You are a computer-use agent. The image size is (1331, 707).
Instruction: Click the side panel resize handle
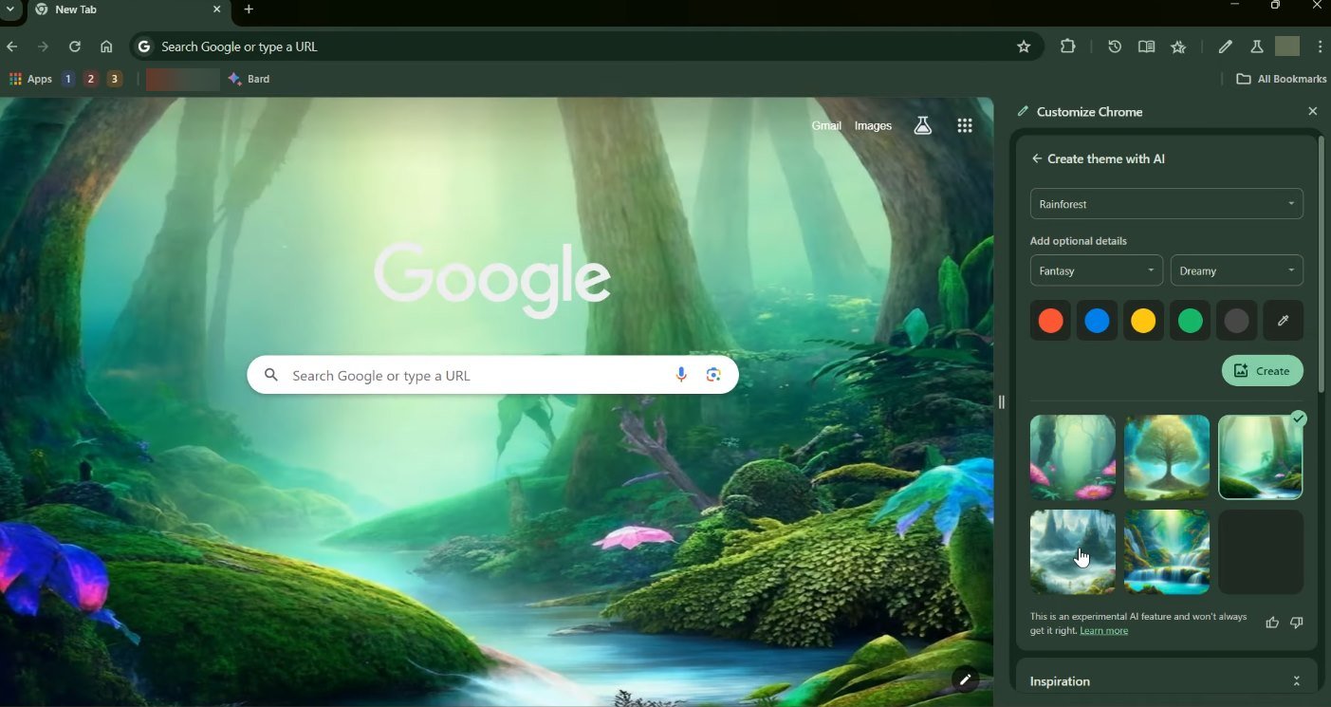1001,402
